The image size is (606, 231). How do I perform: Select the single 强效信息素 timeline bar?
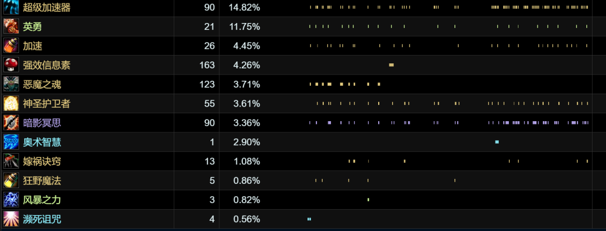[391, 65]
